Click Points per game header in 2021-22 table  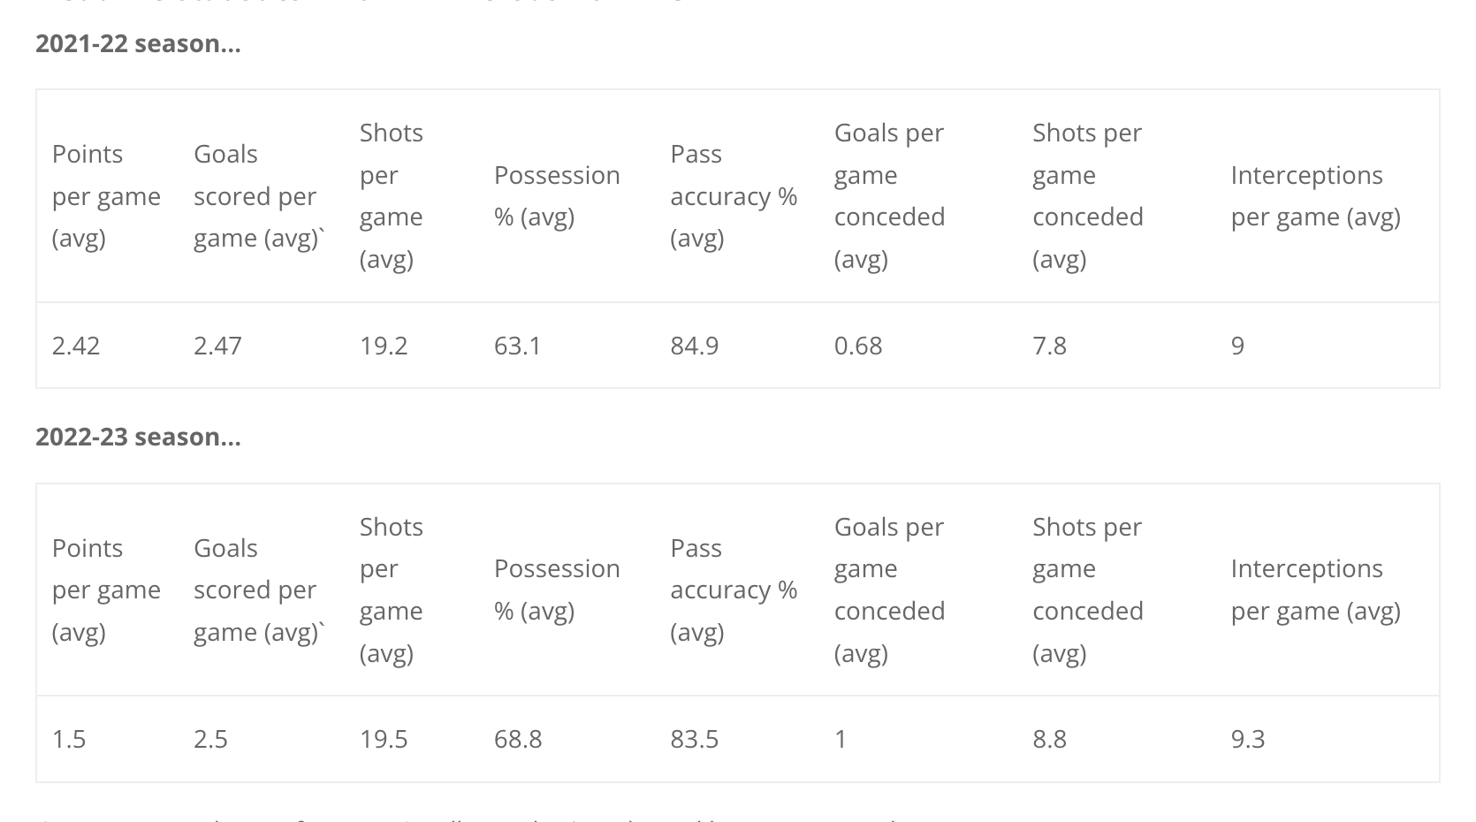(106, 196)
